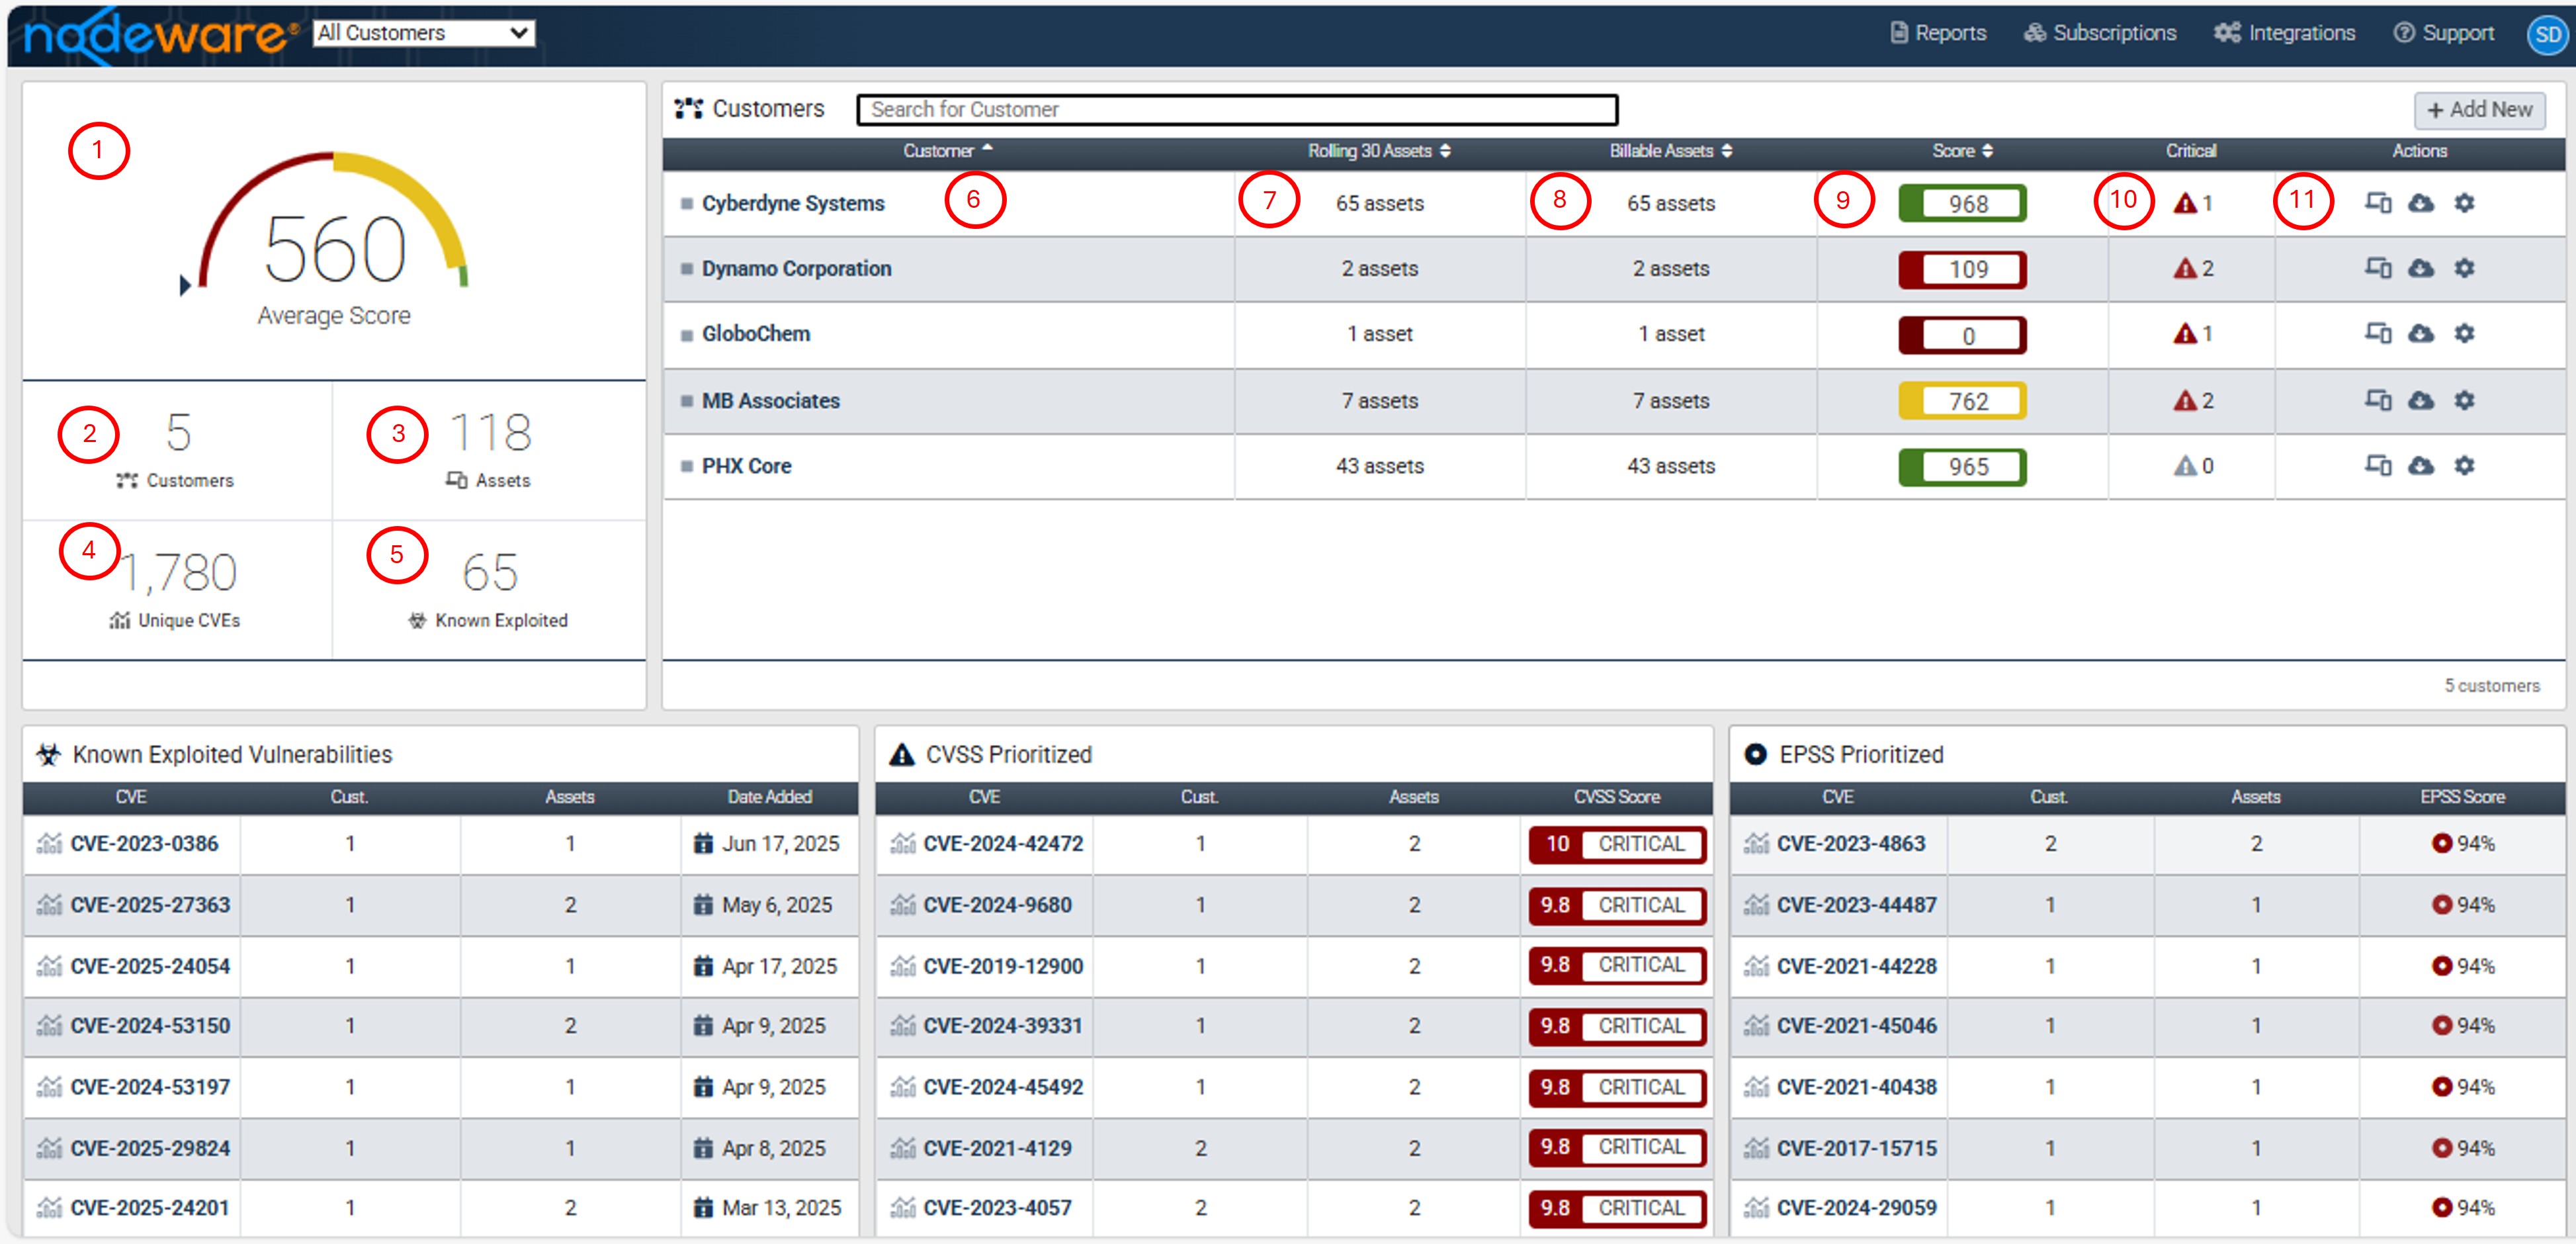
Task: Open Integrations in top navigation
Action: coord(2284,33)
